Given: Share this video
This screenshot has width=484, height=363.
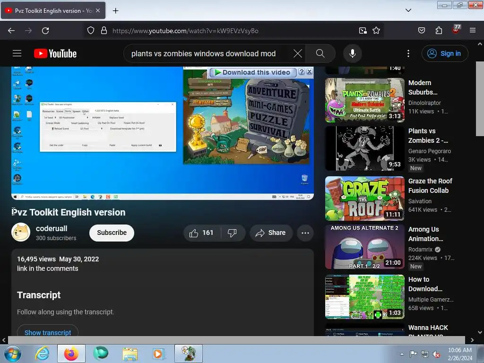Looking at the screenshot, I should [271, 233].
